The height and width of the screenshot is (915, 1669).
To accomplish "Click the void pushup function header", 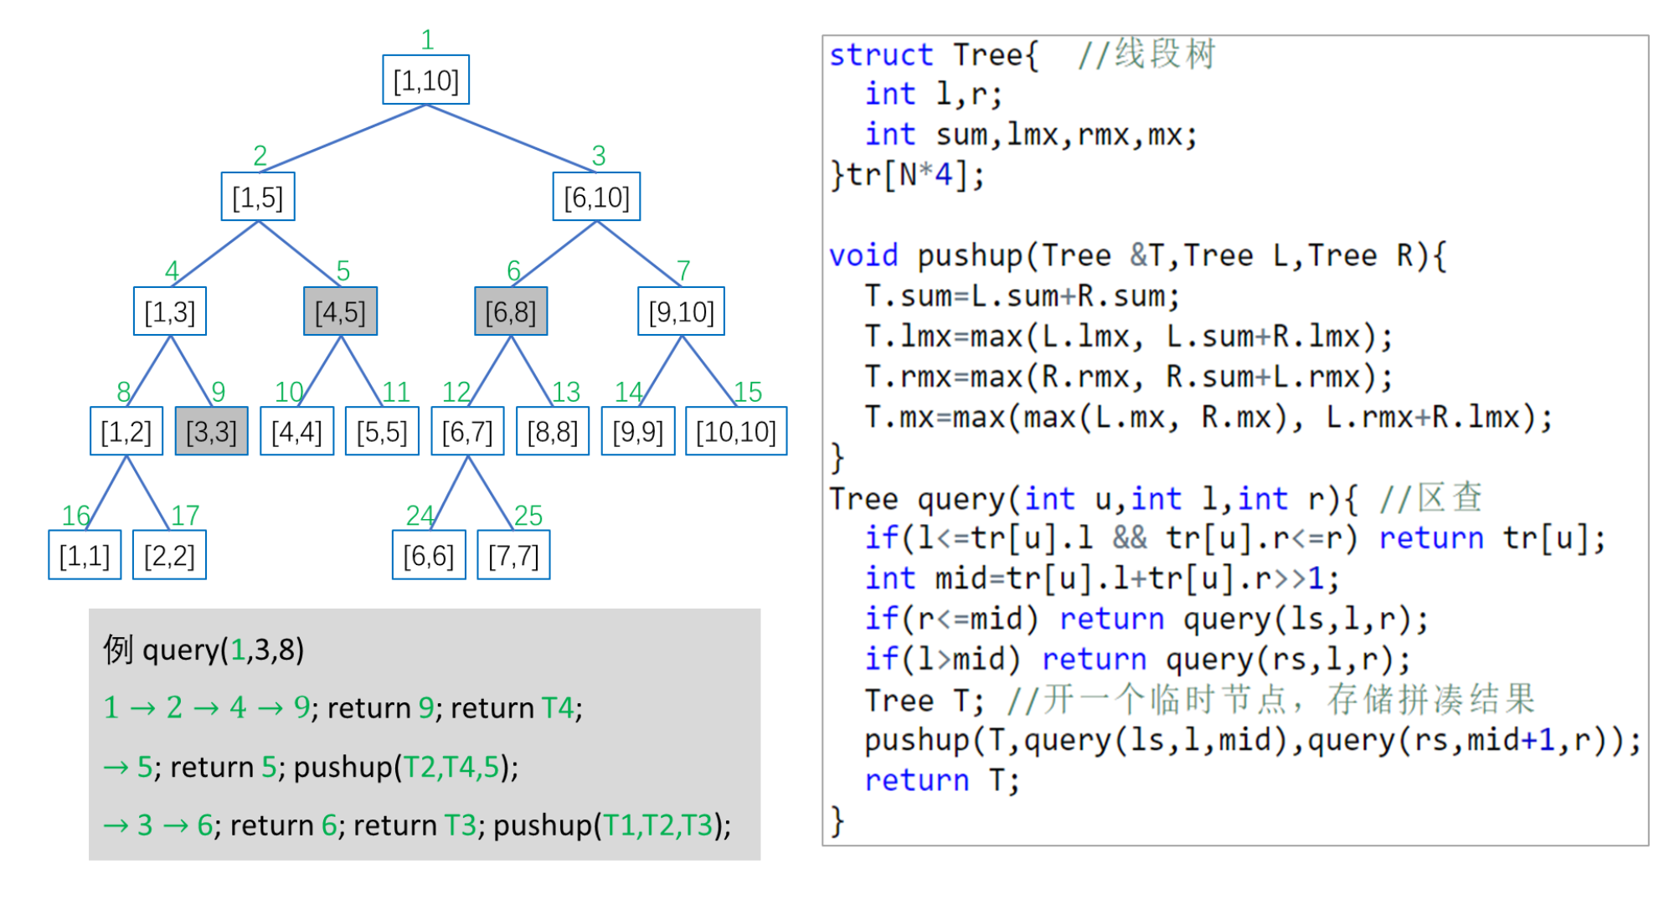I will pyautogui.click(x=1136, y=255).
